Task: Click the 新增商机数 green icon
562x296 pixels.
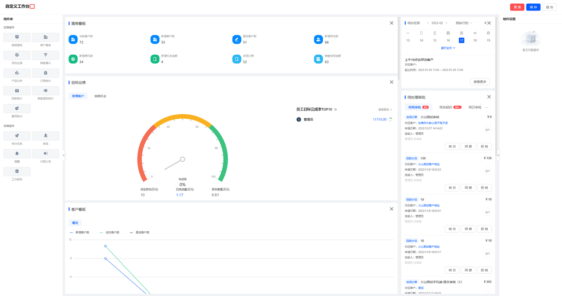Action: [x=73, y=59]
